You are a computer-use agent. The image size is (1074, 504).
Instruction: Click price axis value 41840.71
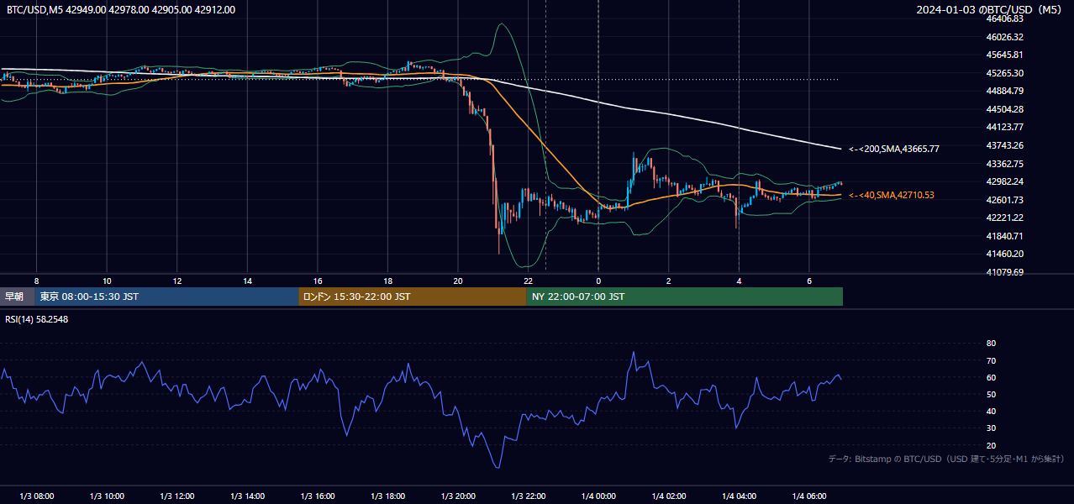1004,236
